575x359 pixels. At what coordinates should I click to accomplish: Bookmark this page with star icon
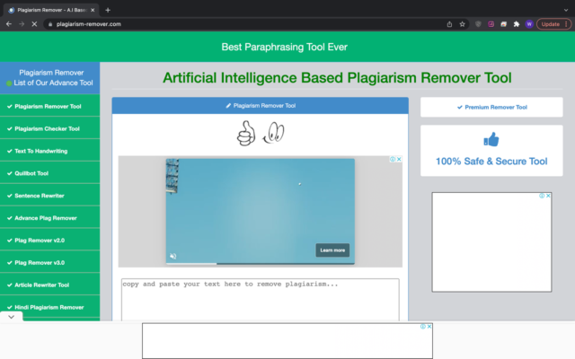tap(462, 24)
